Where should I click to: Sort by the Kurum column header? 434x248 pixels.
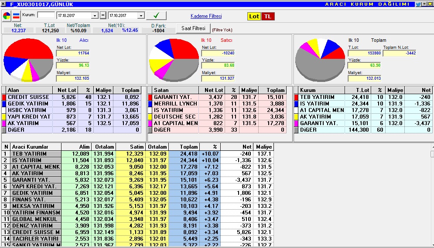click(x=321, y=90)
